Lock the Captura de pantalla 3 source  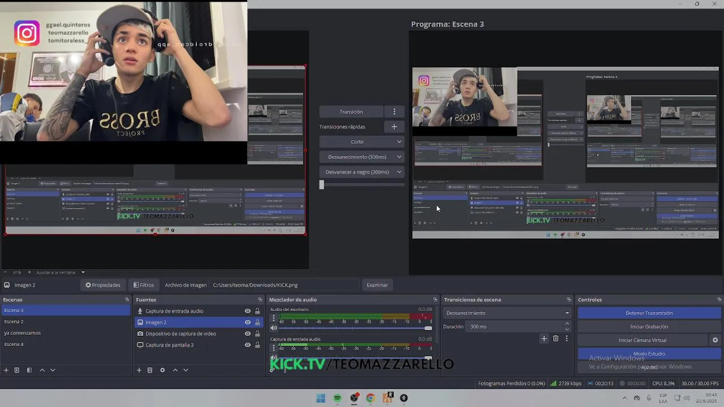coord(257,345)
